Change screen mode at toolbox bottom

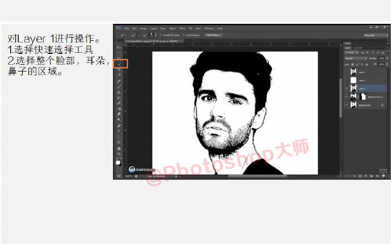tap(118, 175)
